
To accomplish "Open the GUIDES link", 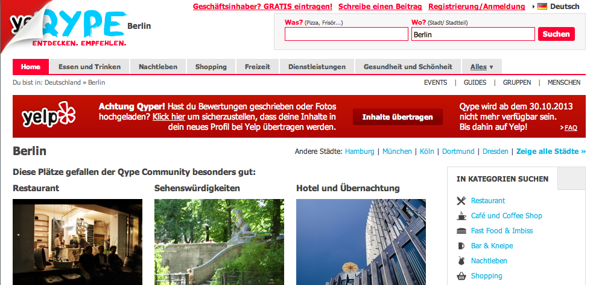I will [x=475, y=82].
